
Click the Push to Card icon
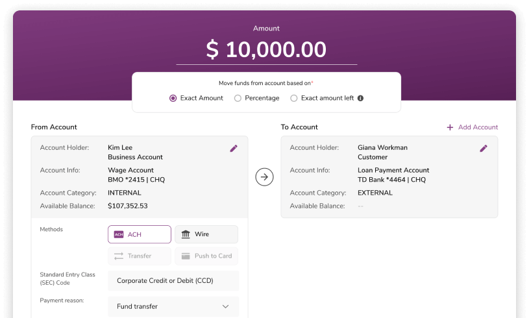pyautogui.click(x=186, y=256)
